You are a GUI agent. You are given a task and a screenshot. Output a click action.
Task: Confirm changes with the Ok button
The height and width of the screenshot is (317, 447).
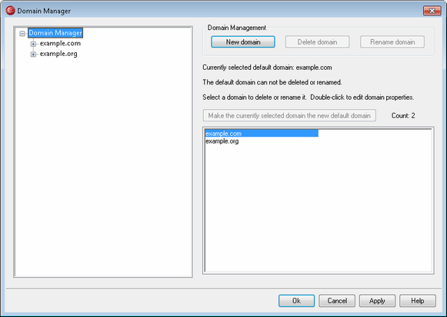(296, 301)
